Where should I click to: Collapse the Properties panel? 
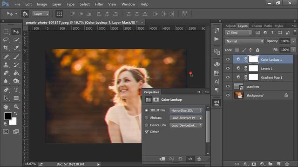tap(199, 92)
